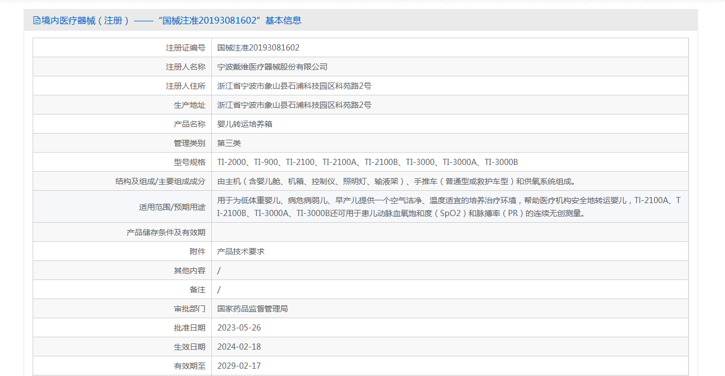The height and width of the screenshot is (376, 725).
Task: Select the approval date 2023-05-26
Action: tap(239, 328)
